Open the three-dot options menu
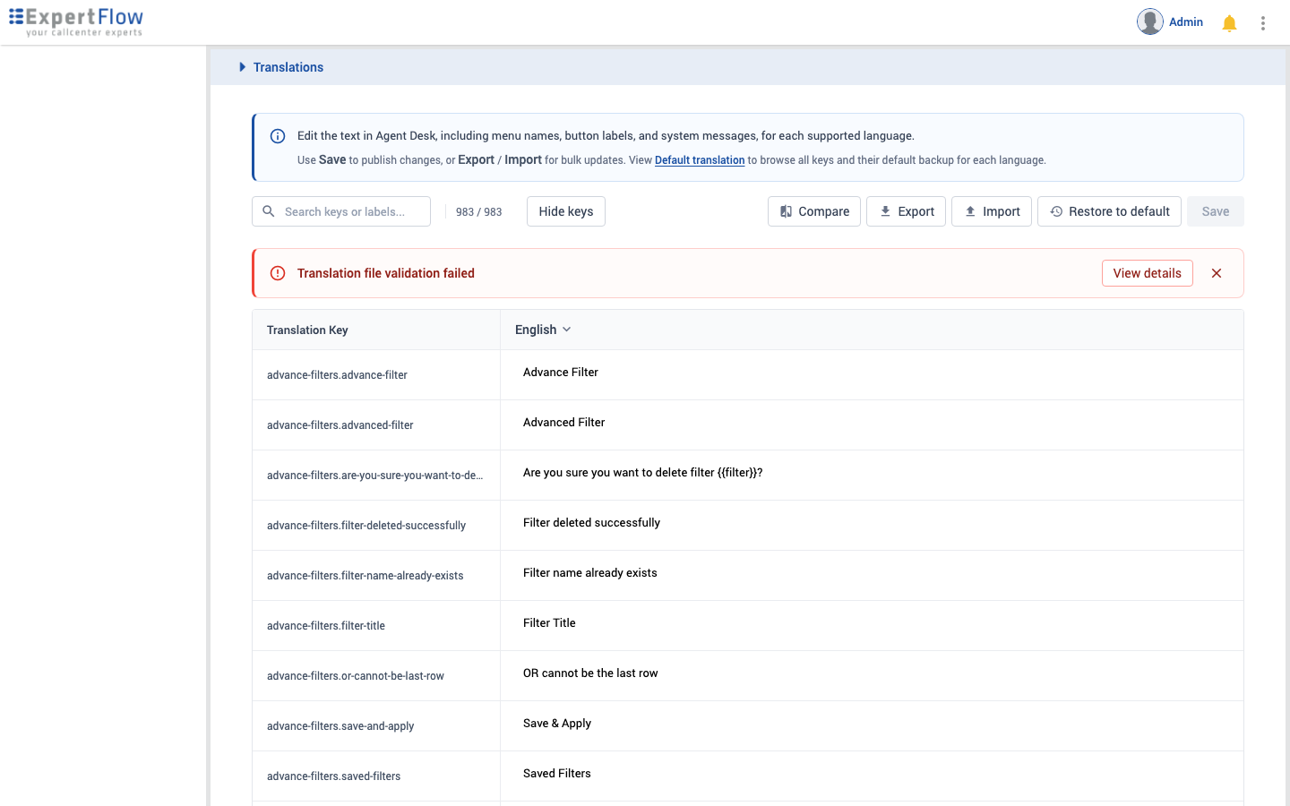 pos(1263,23)
